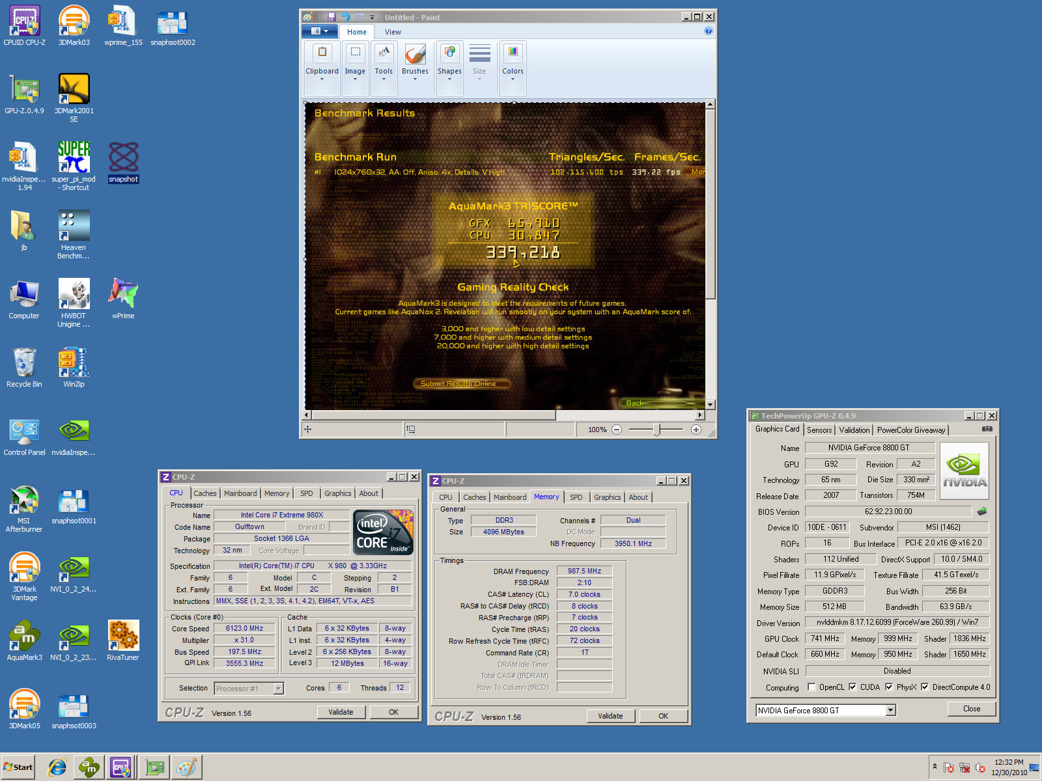Click OK in the CPU-Z Memory window
The width and height of the screenshot is (1042, 781).
point(664,716)
